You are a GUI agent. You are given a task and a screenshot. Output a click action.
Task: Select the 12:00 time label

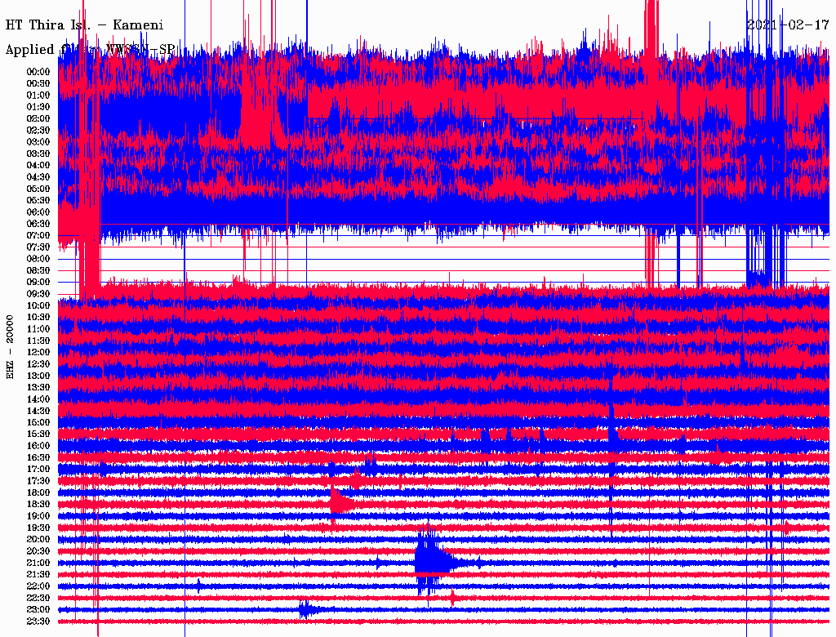pyautogui.click(x=38, y=353)
